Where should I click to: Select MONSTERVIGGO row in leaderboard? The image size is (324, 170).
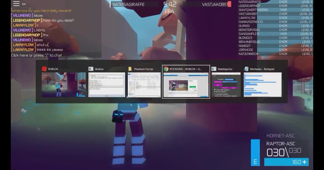[275, 30]
